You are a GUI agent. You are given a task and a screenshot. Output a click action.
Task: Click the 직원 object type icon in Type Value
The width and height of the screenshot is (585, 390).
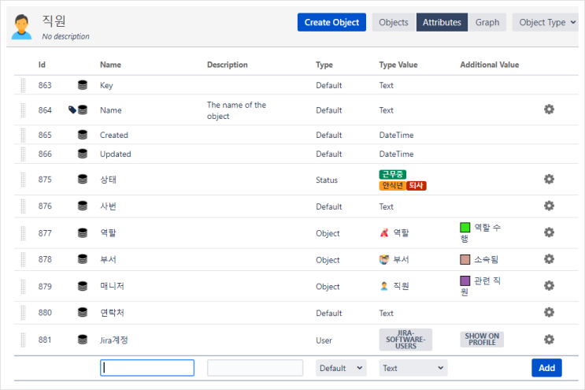pyautogui.click(x=384, y=286)
